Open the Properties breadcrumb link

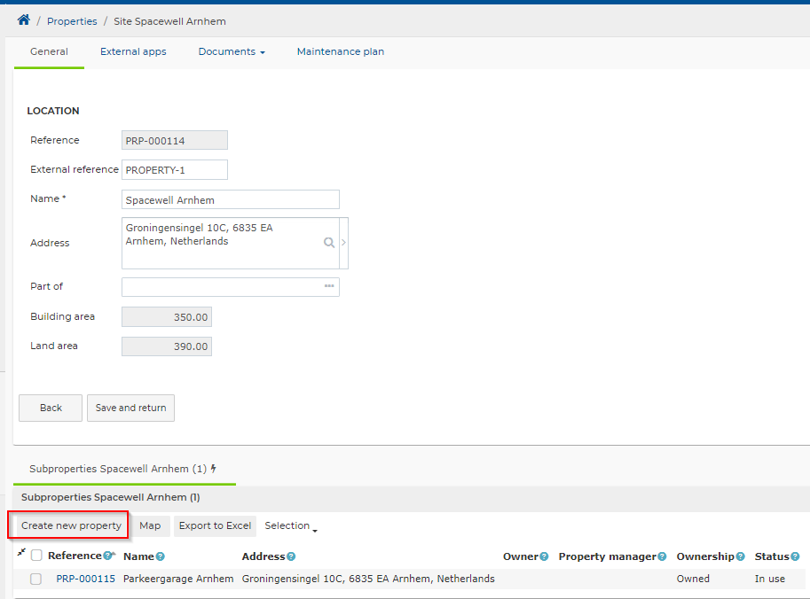coord(72,21)
